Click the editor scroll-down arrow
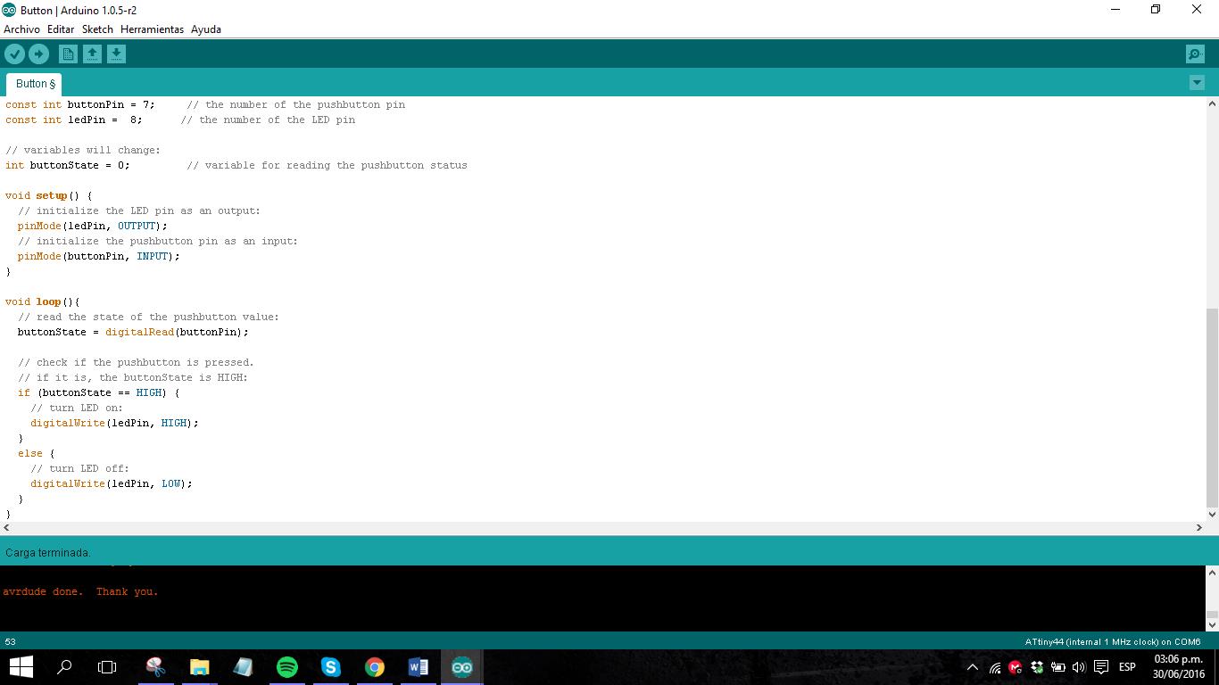The image size is (1219, 685). [x=1212, y=515]
